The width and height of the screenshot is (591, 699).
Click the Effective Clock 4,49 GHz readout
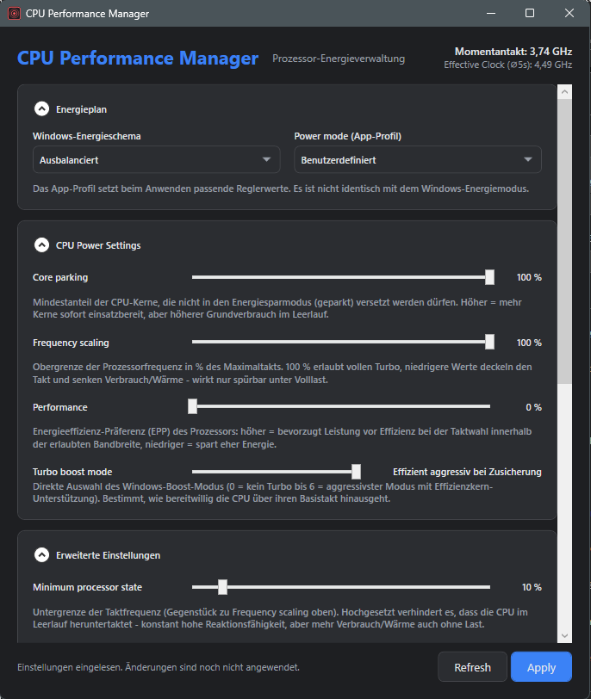pyautogui.click(x=508, y=65)
